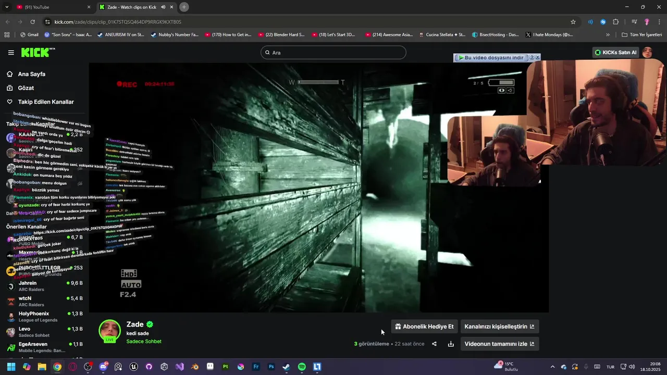Click the download icon under the clip
667x375 pixels.
(x=451, y=344)
